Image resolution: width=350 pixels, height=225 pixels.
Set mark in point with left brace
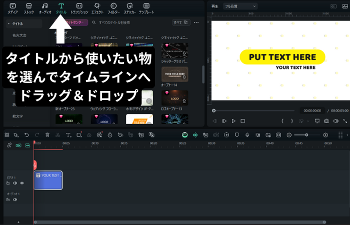[282, 121]
